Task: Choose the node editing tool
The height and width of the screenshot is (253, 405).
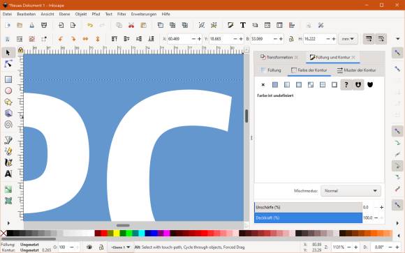Action: [8, 63]
